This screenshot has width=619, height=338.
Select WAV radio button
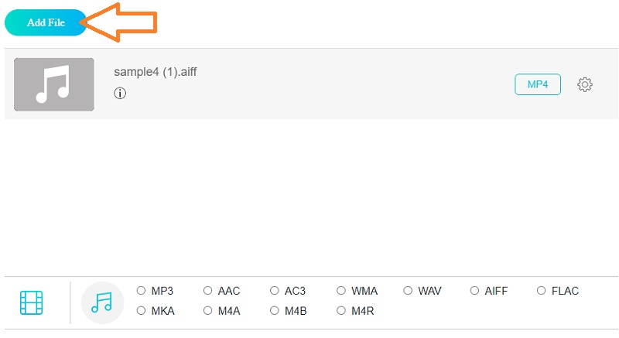point(408,292)
